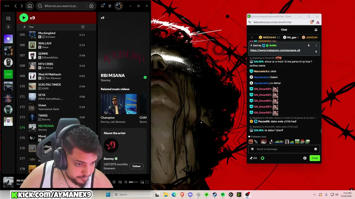Image resolution: width=355 pixels, height=199 pixels.
Task: Open the Champion related music video
Action: click(x=118, y=104)
